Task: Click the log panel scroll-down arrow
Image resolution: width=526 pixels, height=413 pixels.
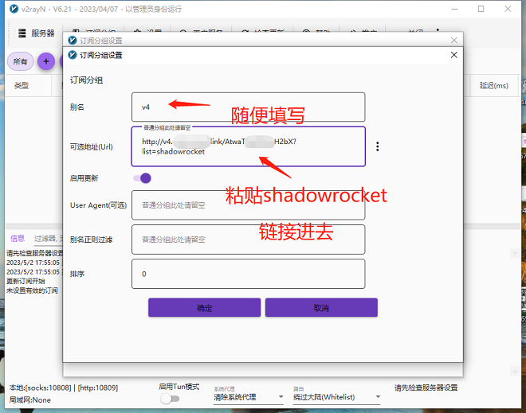Action: click(x=515, y=371)
